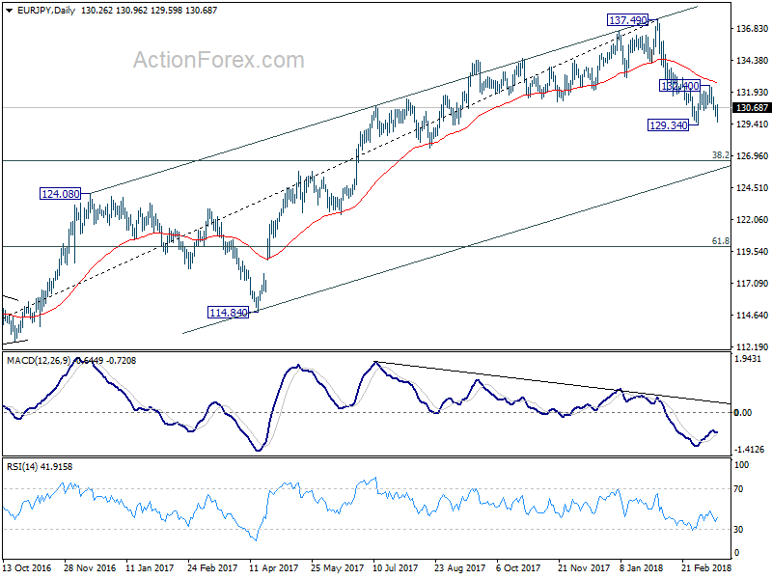Select the 38.2 Fibonacci level label
The image size is (772, 579).
[721, 155]
